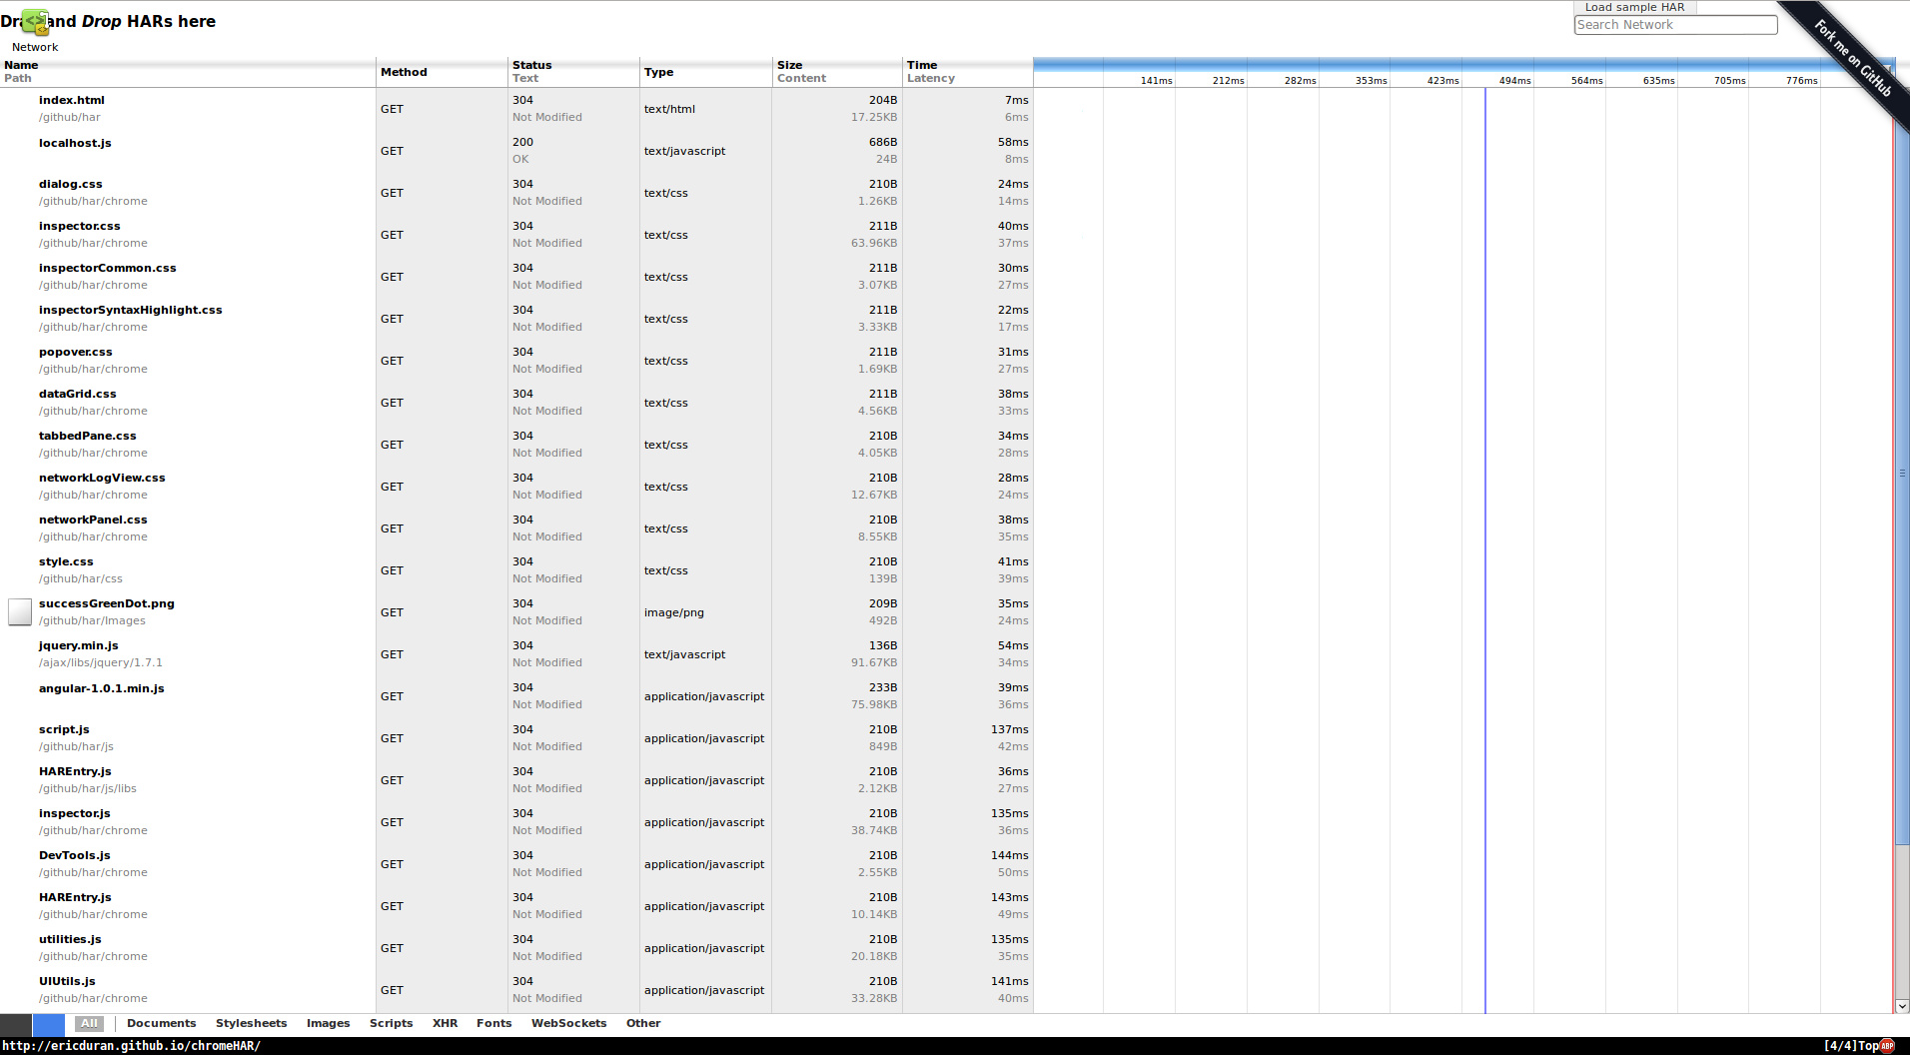Select the networkLogView.css request
The width and height of the screenshot is (1910, 1055).
pyautogui.click(x=102, y=478)
